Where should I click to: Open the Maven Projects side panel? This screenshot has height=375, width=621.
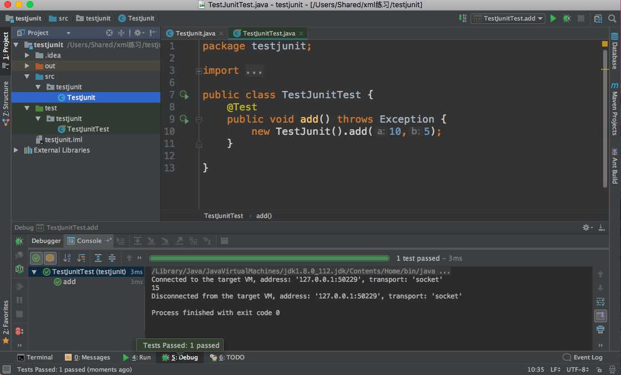point(614,109)
